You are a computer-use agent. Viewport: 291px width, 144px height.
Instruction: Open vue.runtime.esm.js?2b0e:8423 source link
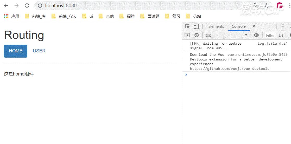258,54
